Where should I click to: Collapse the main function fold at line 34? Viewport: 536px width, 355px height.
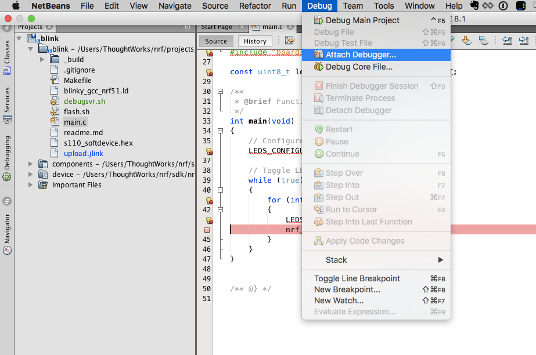click(x=221, y=131)
